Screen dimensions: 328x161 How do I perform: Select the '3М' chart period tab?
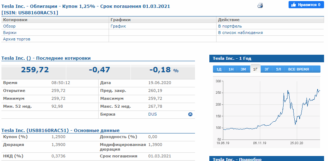pos(243,69)
